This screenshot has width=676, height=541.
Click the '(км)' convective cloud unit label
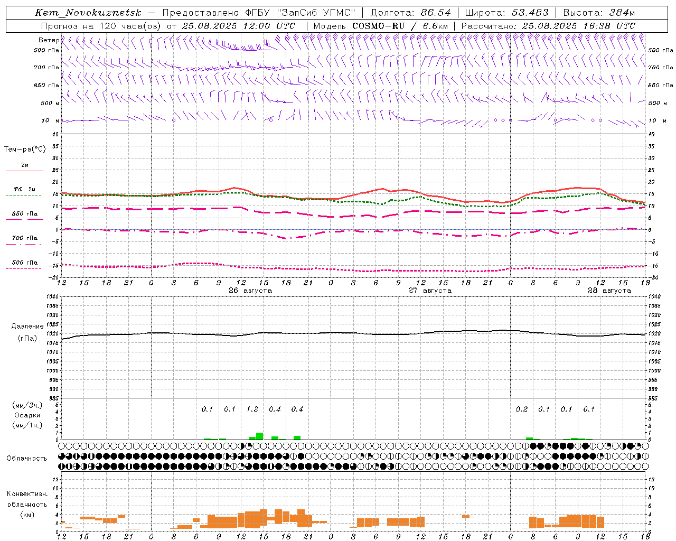(x=27, y=514)
